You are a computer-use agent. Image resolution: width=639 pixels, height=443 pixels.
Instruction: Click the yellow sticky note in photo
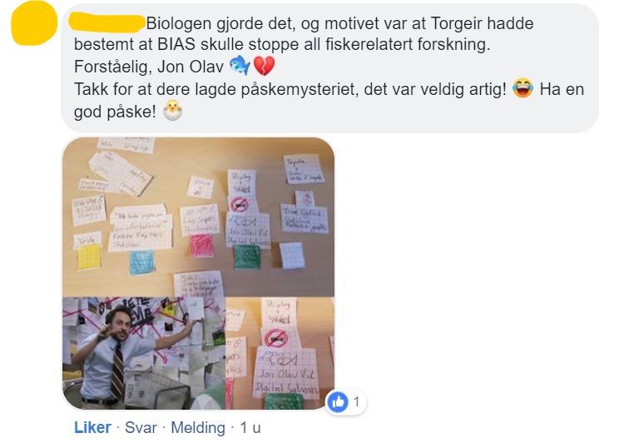point(89,257)
